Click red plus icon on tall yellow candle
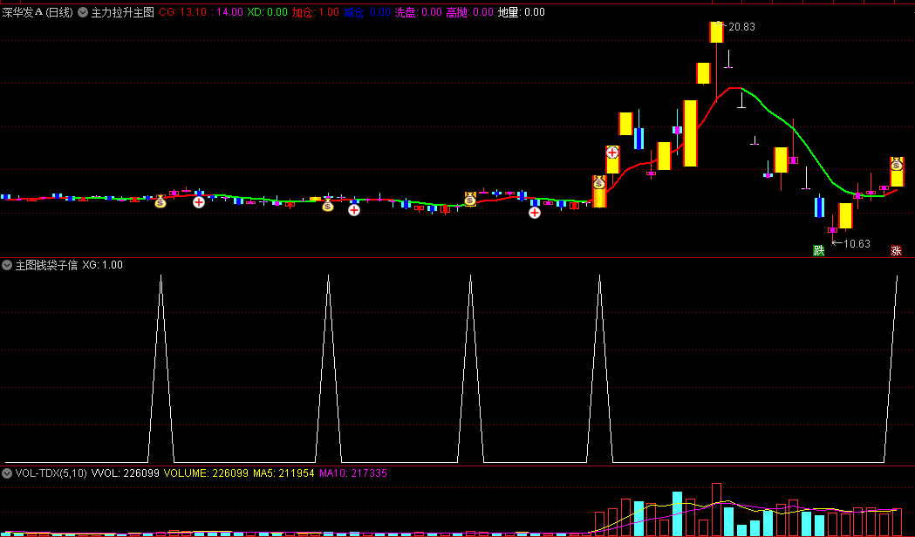The width and height of the screenshot is (915, 537). click(612, 153)
